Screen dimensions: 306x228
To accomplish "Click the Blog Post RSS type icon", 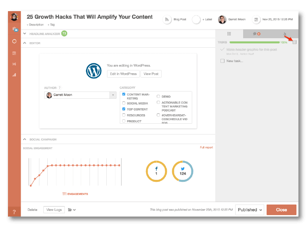I will [x=167, y=19].
